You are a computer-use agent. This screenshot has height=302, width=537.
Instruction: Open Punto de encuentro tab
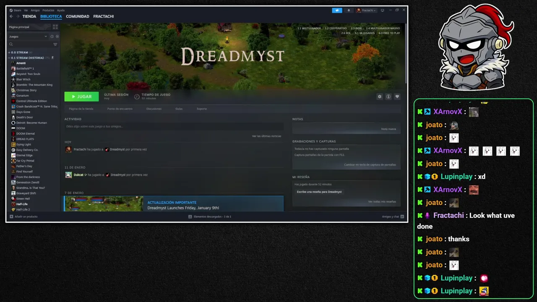tap(120, 109)
